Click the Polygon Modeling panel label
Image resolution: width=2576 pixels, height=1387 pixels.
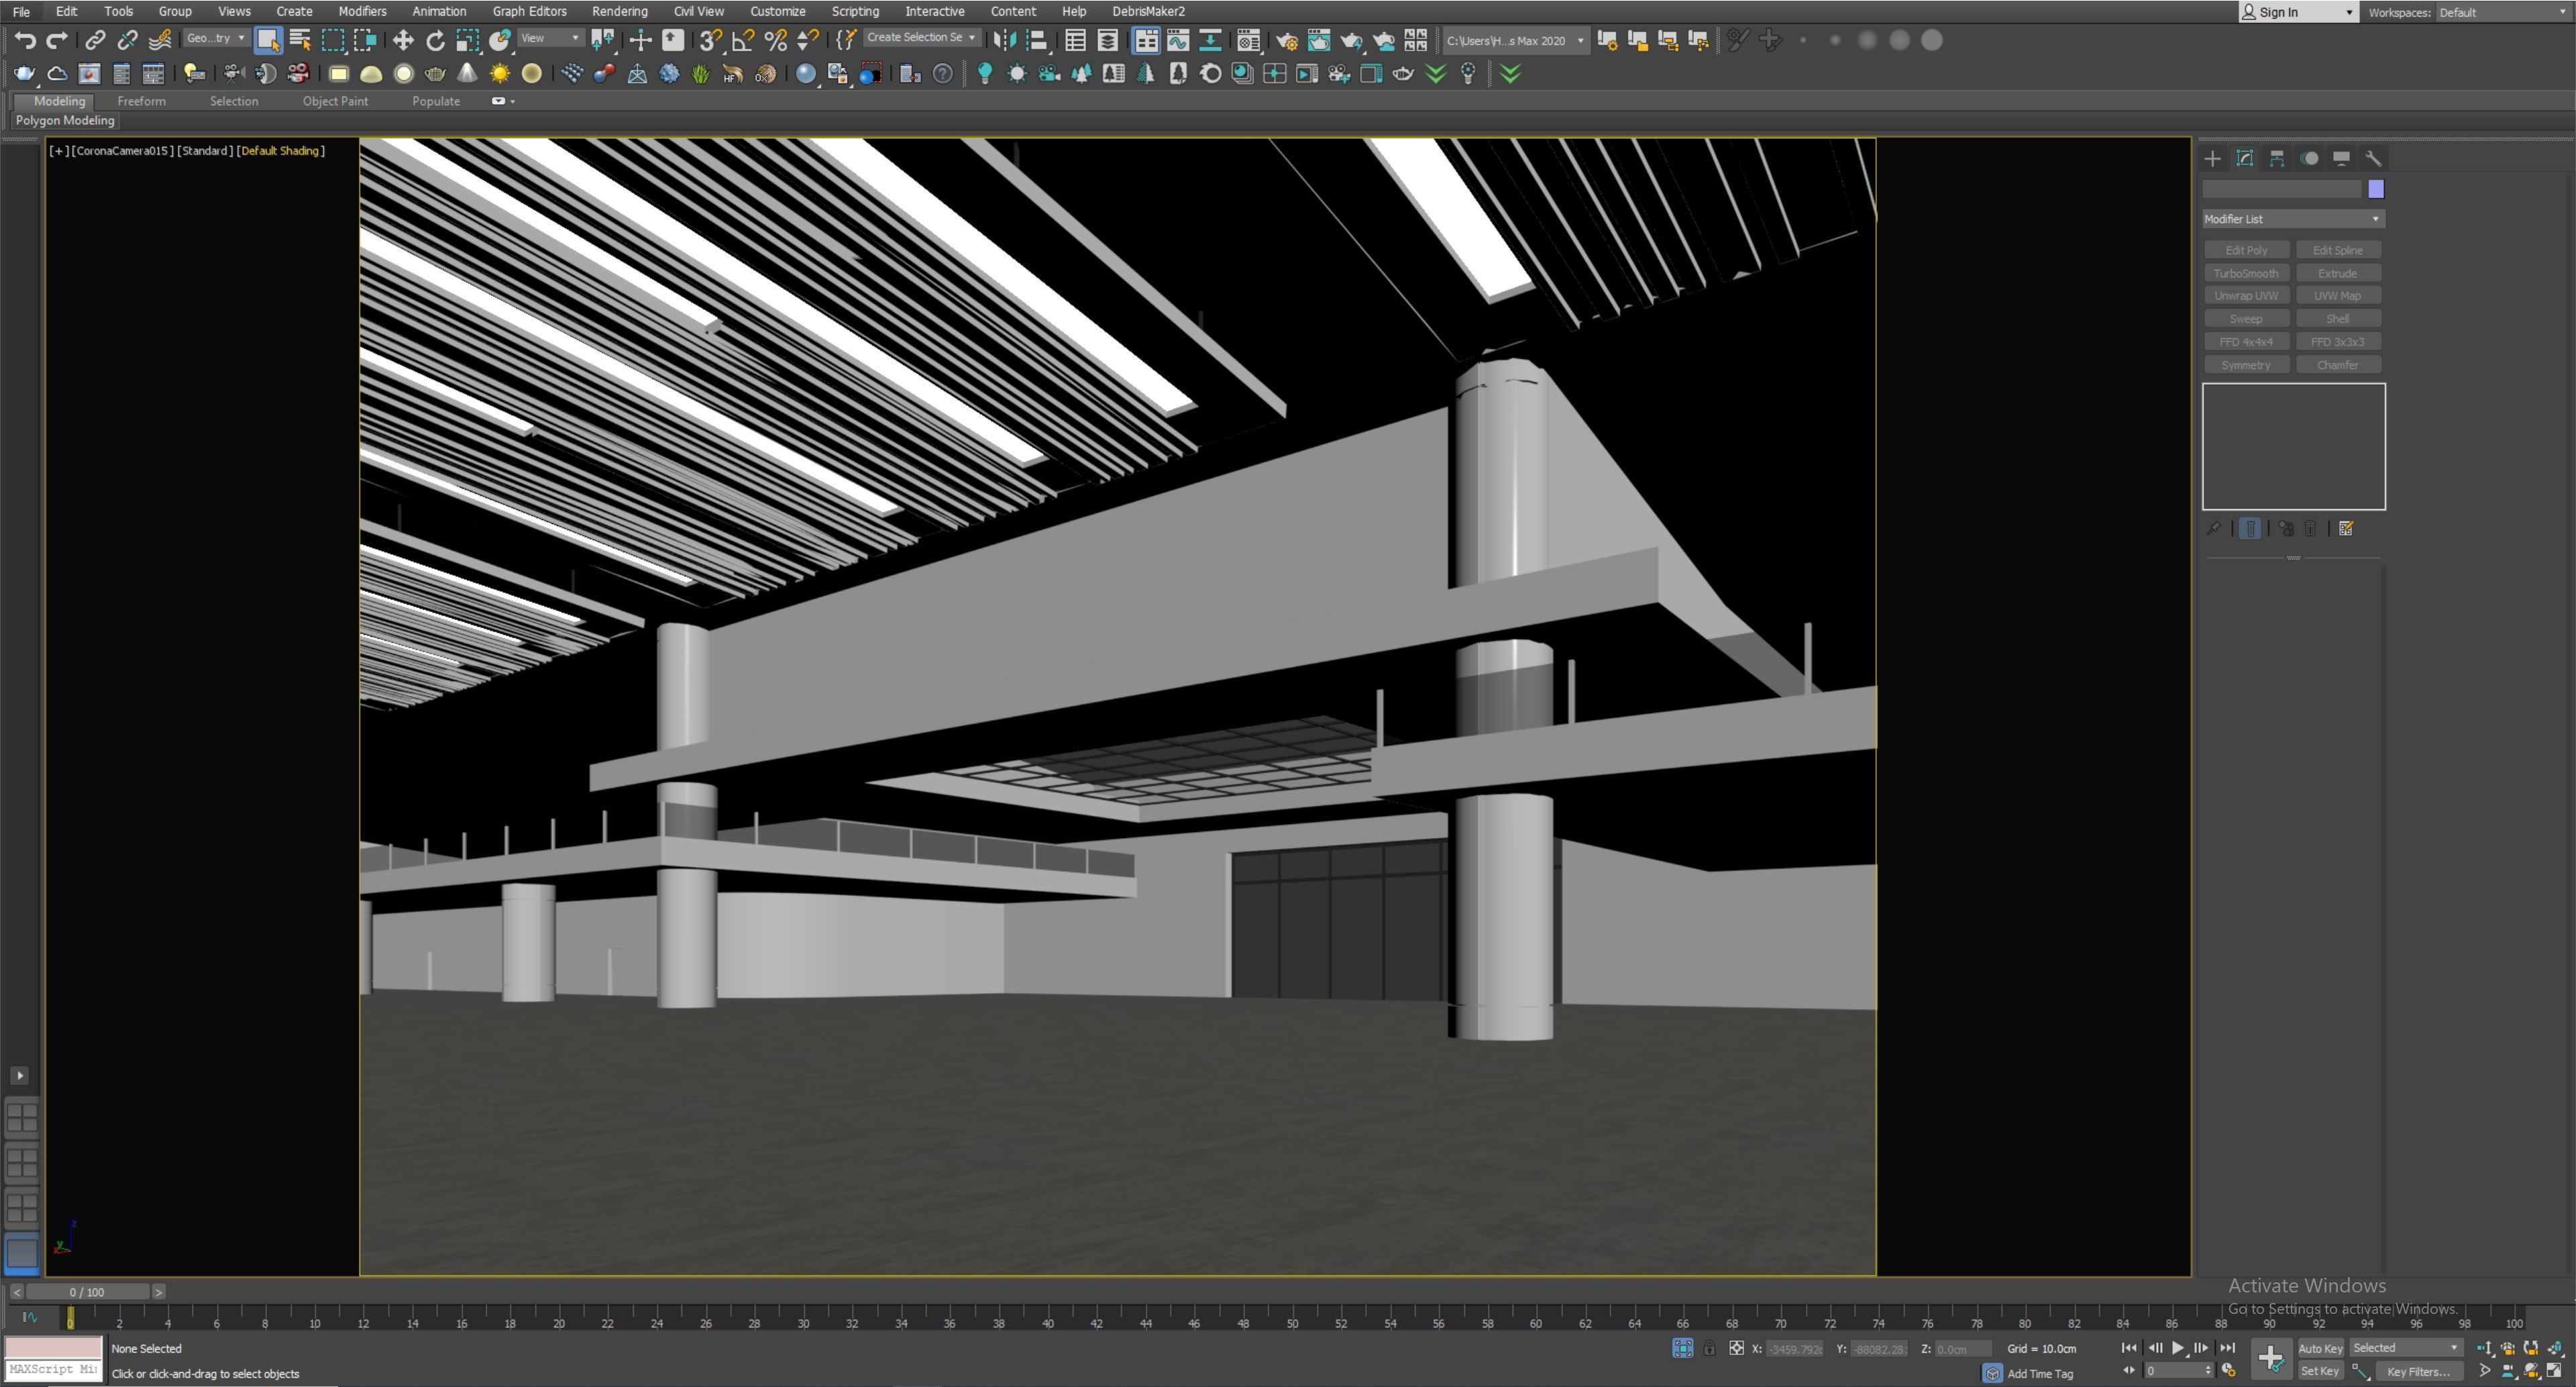65,120
